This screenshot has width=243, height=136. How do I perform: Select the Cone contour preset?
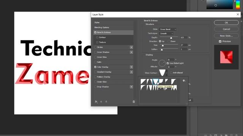click(150, 82)
